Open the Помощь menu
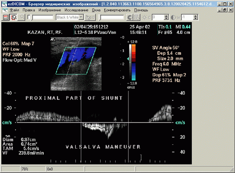The image size is (235, 173). (141, 10)
